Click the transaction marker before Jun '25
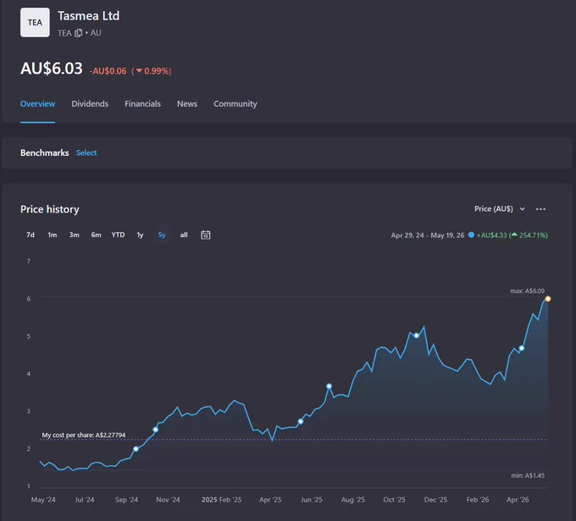The image size is (576, 521). pyautogui.click(x=301, y=421)
